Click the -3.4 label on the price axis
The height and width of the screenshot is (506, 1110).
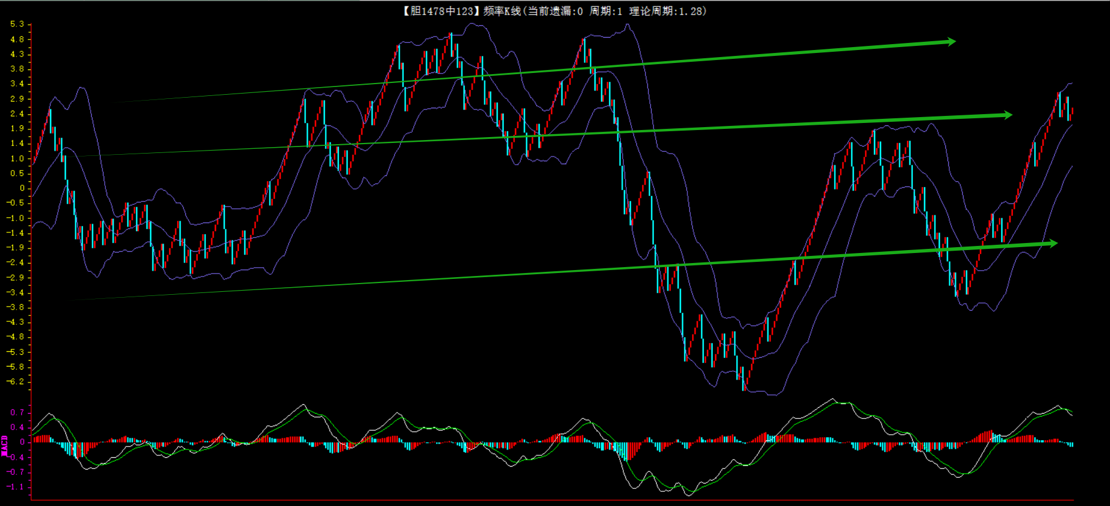coord(16,292)
